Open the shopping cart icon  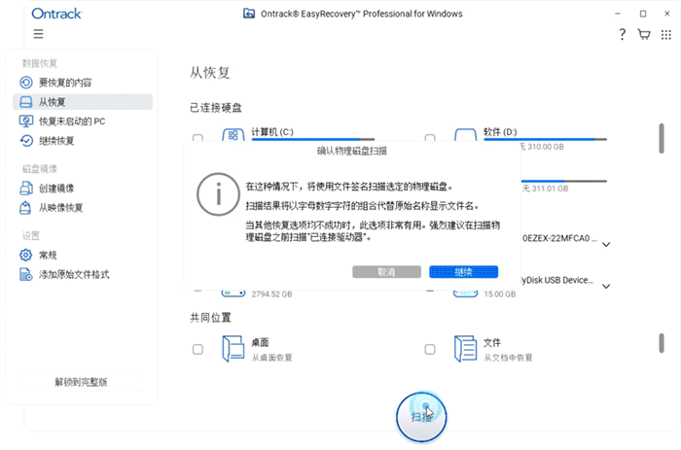(644, 34)
